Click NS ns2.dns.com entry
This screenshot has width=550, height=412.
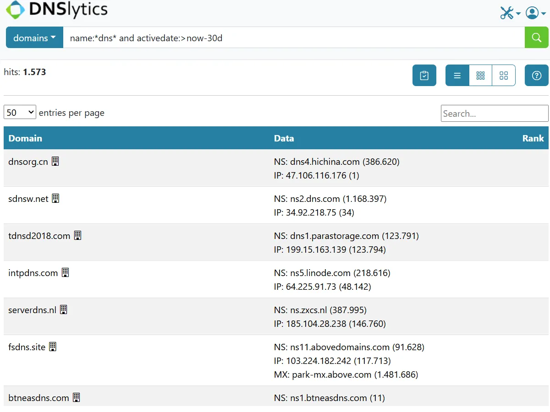click(330, 199)
